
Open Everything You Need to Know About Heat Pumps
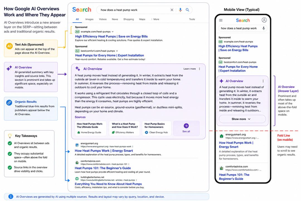click(x=108, y=184)
